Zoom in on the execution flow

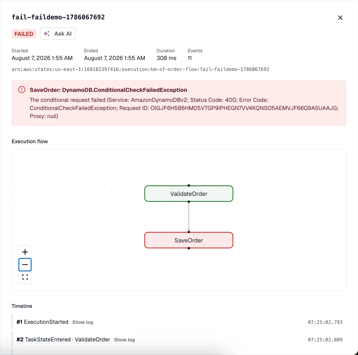25,252
